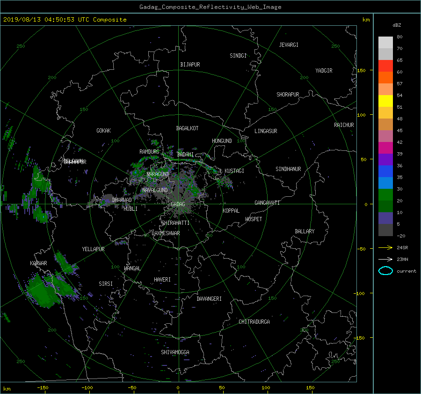This screenshot has width=421, height=394.
Task: Select the light blue 30–35 dBZ swatch
Action: (385, 183)
